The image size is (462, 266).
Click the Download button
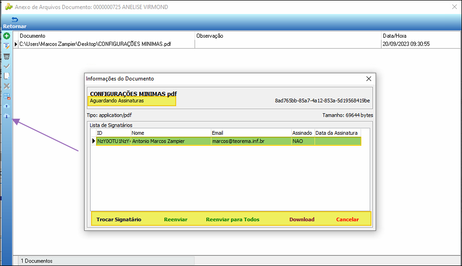302,219
